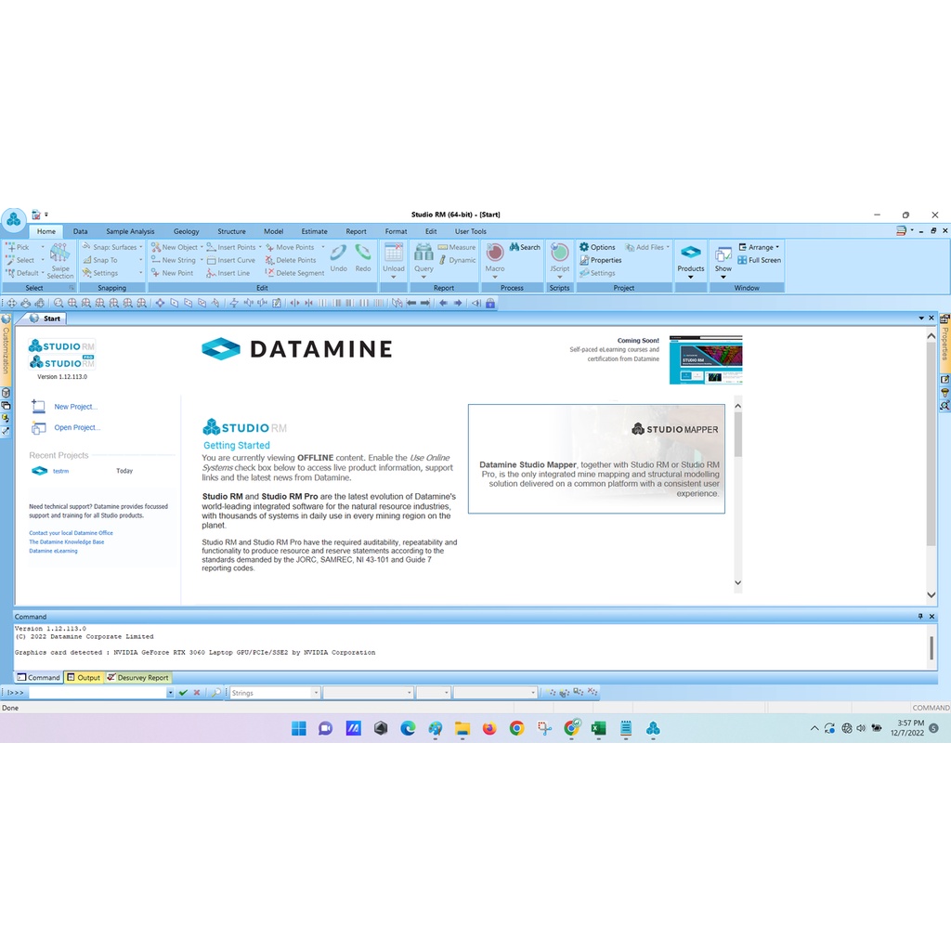Viewport: 951px width, 951px height.
Task: Click the green check run command icon
Action: pos(183,693)
